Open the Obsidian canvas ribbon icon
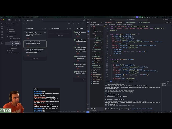The image size is (172, 129). (2, 32)
